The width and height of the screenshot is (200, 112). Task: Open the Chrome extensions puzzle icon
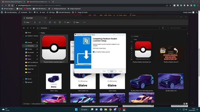pyautogui.click(x=188, y=6)
